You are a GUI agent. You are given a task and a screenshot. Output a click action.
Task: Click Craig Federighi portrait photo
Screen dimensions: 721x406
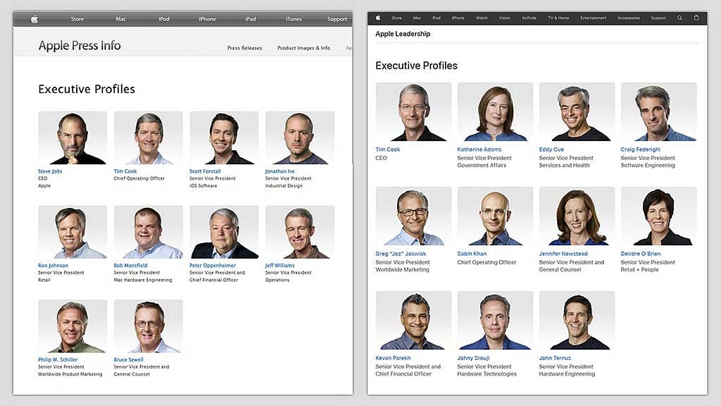coord(658,112)
